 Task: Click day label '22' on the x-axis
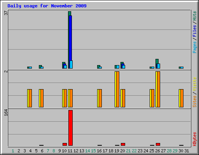coord(134,151)
